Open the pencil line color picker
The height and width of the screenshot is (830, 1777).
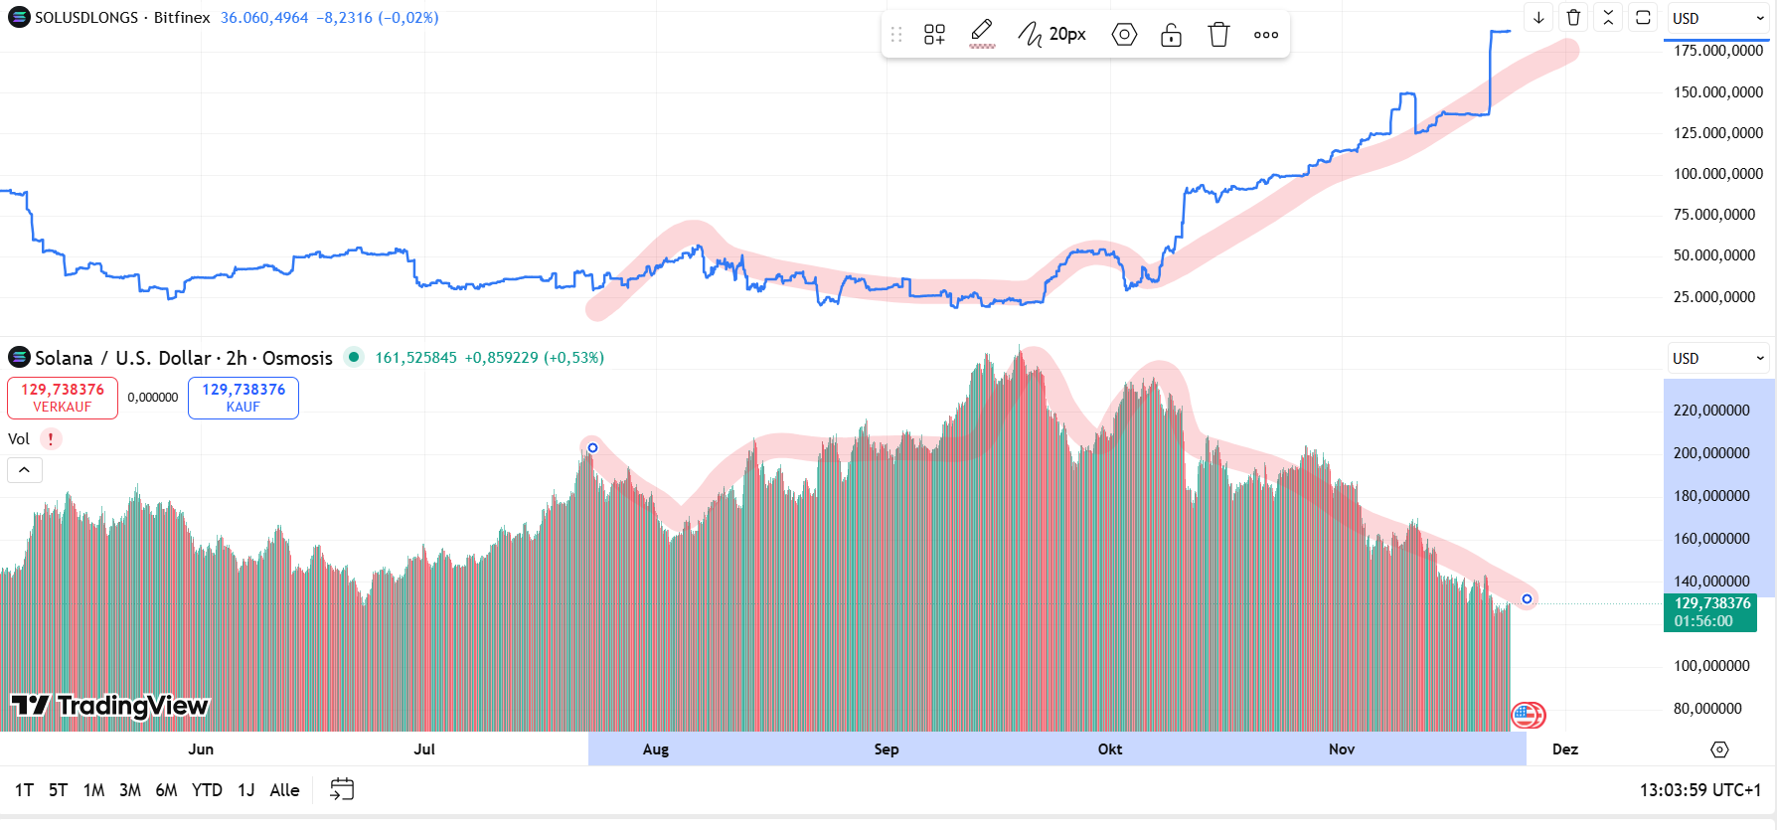coord(982,35)
